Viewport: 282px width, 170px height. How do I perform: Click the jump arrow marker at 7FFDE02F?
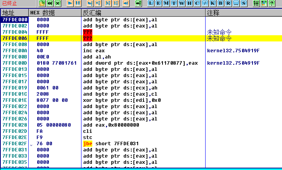pos(31,145)
